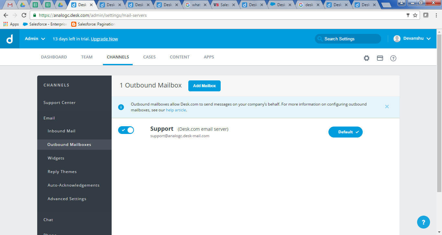The height and width of the screenshot is (235, 442).
Task: Bookmark this page with the star icon
Action: coord(415,15)
